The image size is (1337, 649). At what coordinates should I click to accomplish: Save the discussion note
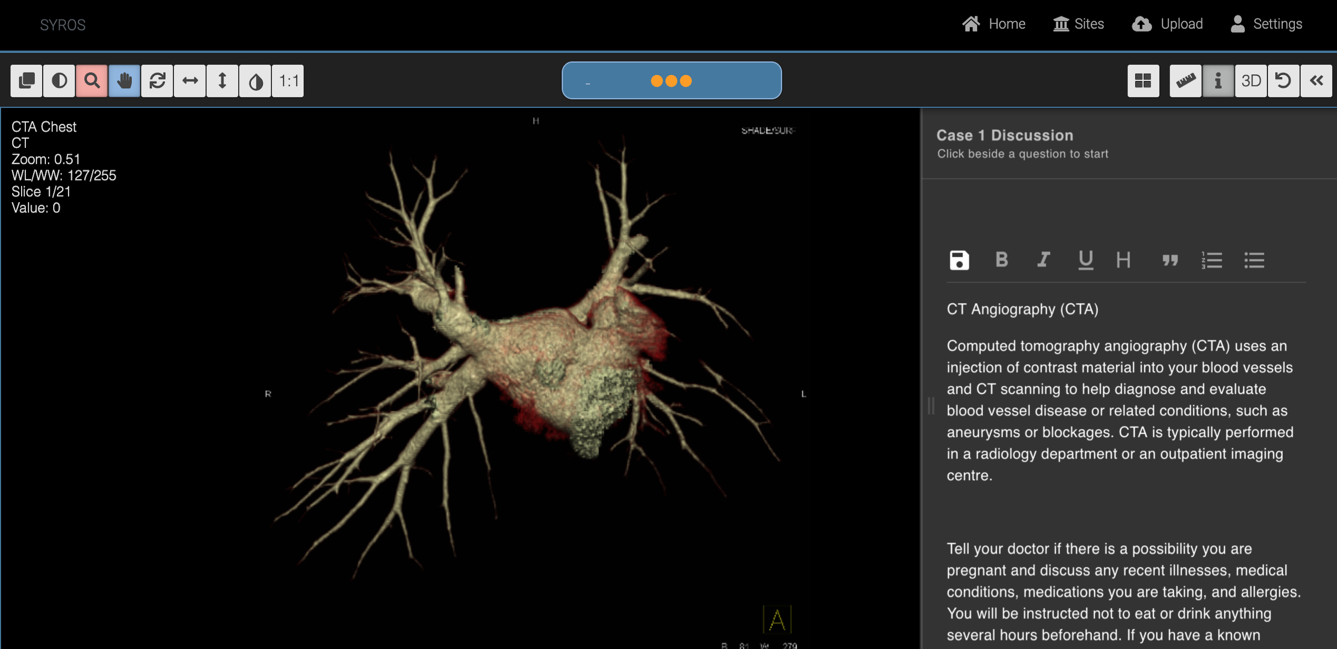959,260
